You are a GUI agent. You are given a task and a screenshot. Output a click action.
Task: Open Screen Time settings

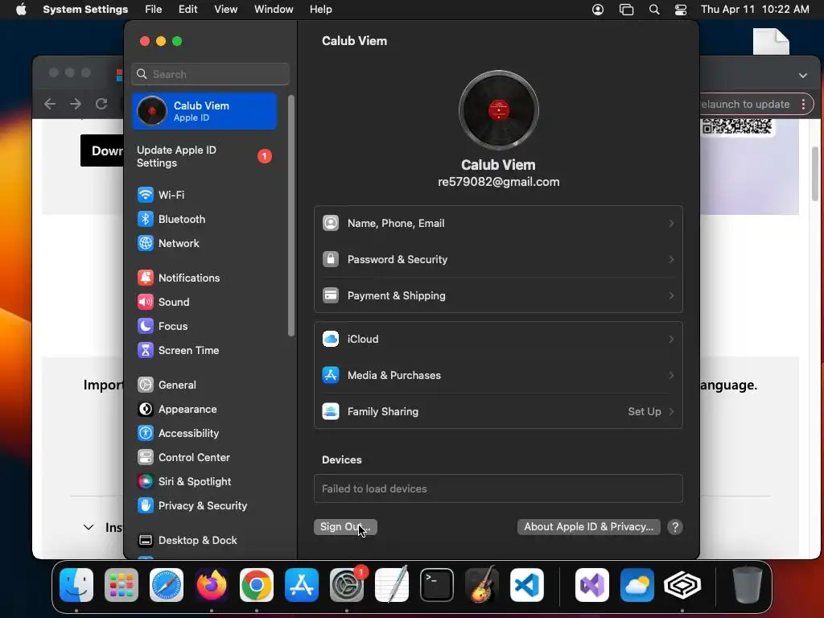tap(178, 351)
